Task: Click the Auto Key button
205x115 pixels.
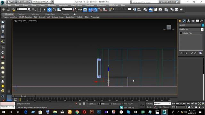Action: (150, 104)
